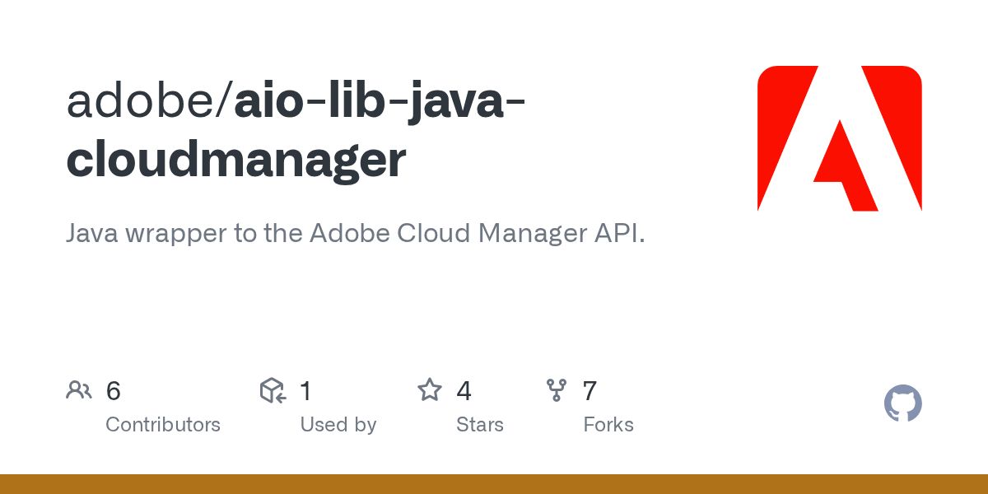988x494 pixels.
Task: Select the Forks label
Action: pos(608,425)
